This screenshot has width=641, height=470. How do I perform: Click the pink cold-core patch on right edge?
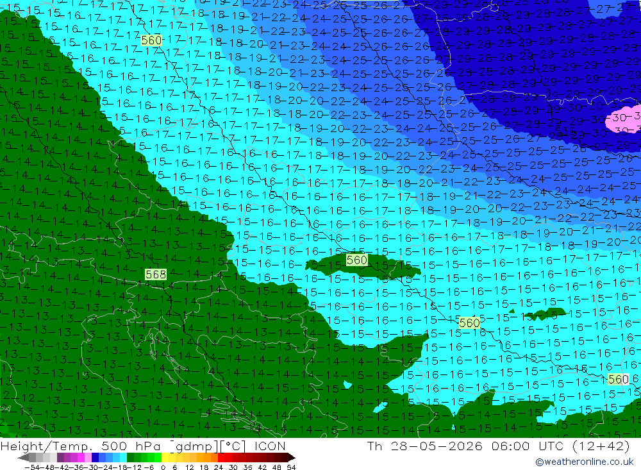pyautogui.click(x=624, y=118)
